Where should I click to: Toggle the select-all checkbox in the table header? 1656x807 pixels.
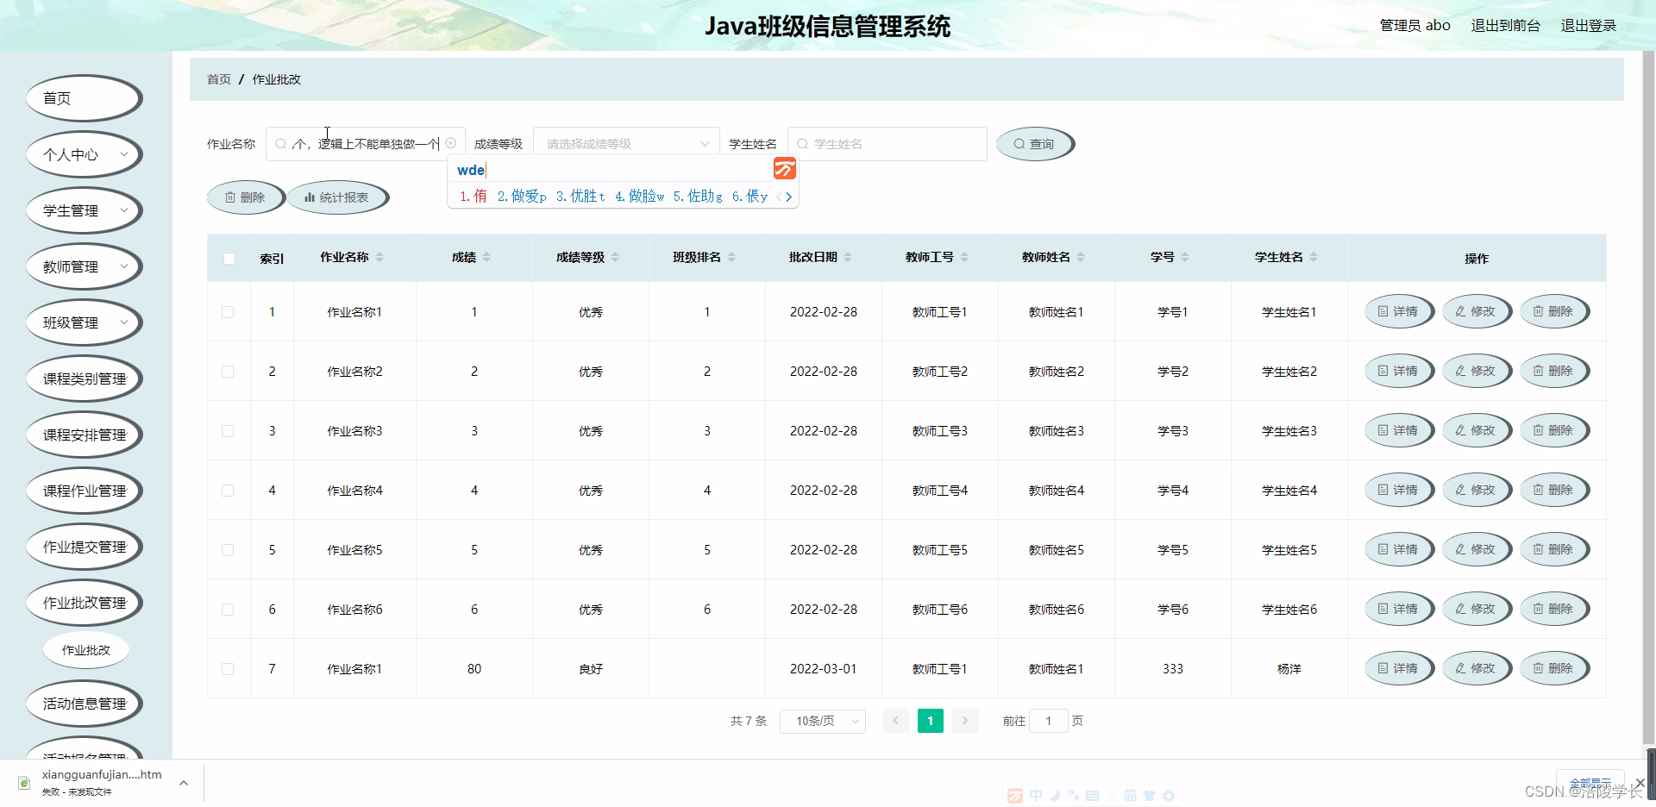tap(229, 258)
